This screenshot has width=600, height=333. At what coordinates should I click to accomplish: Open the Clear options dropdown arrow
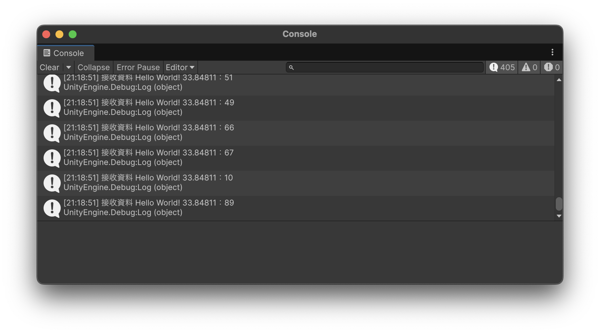point(68,67)
